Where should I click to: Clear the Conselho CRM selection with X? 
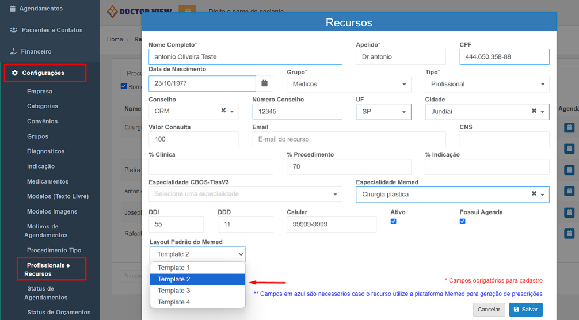coord(223,111)
